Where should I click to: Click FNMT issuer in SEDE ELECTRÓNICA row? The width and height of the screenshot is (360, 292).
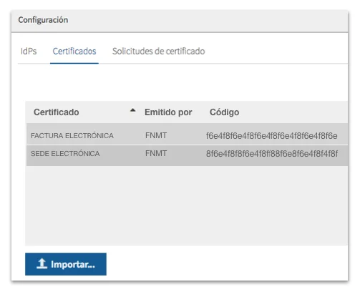click(156, 153)
